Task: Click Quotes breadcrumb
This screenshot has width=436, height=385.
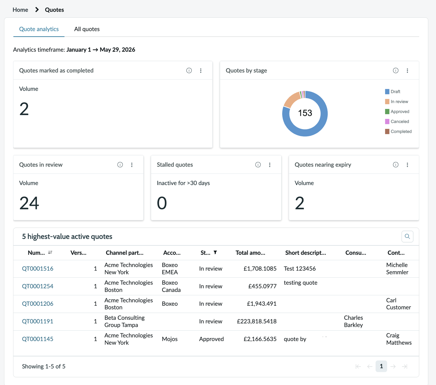Action: [x=54, y=10]
